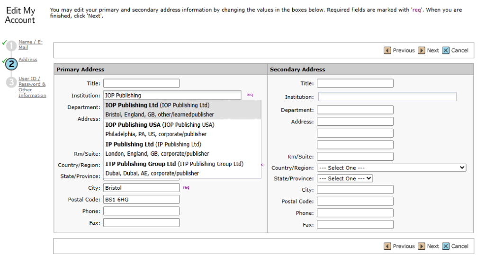
Task: Click the secondary Title field
Action: (x=355, y=83)
